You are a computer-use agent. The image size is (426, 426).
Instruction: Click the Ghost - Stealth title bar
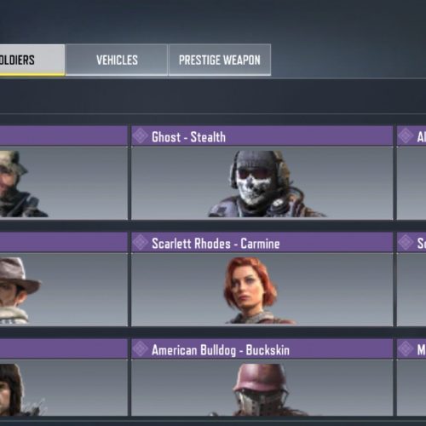pos(262,135)
